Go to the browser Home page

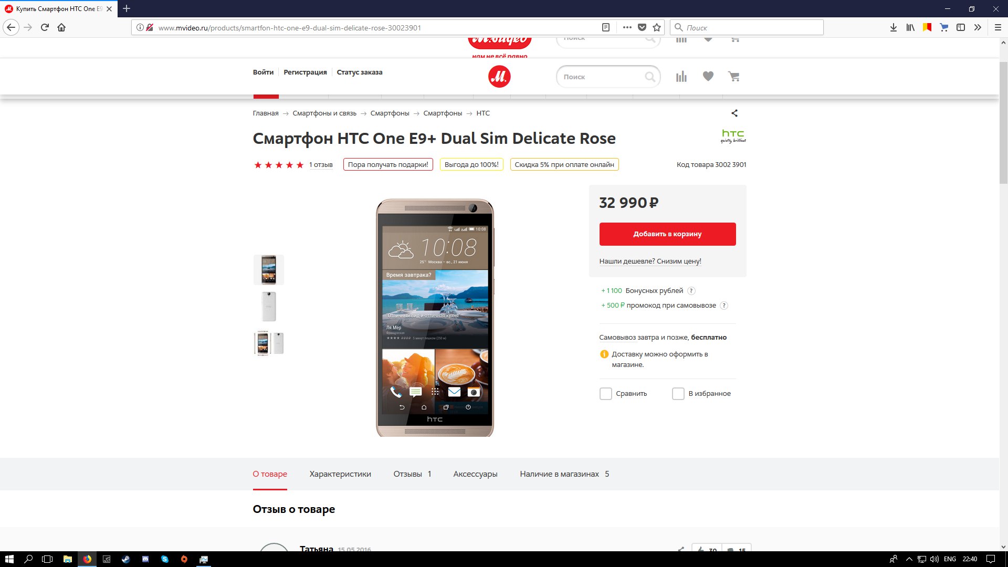tap(61, 27)
